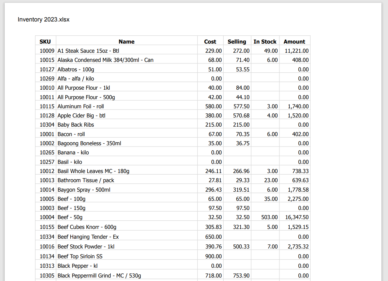Select the SKU column header
388x281 pixels.
pos(45,42)
